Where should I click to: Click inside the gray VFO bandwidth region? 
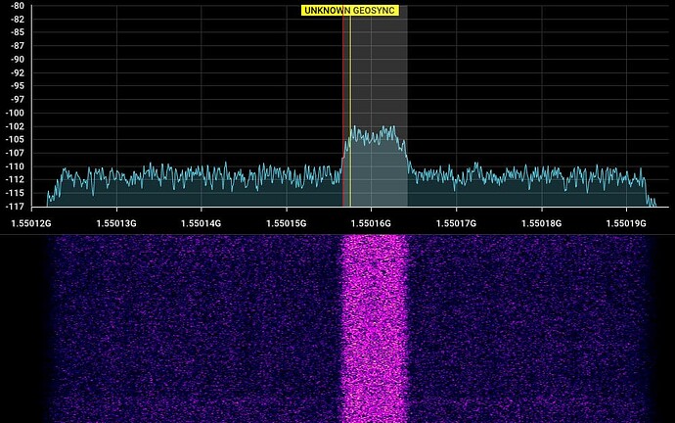tap(382, 78)
